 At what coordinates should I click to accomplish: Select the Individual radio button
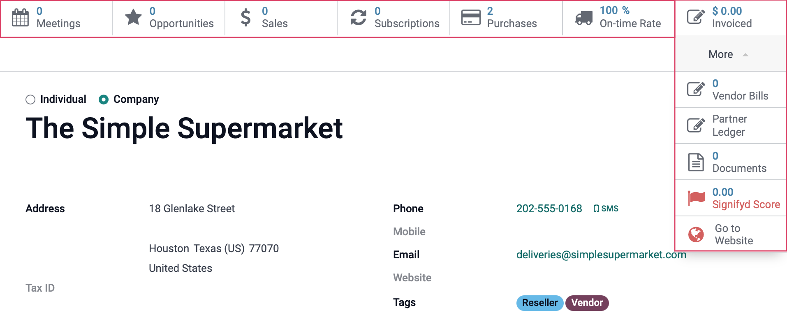(x=30, y=100)
